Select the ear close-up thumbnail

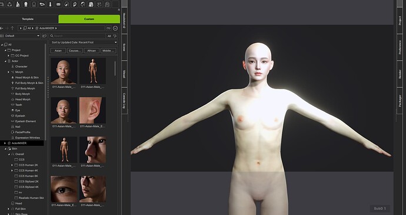93,110
